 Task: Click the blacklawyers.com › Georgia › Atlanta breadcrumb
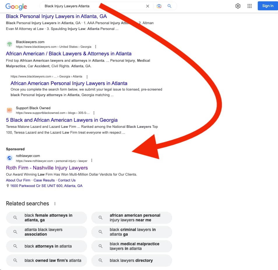coord(46,77)
